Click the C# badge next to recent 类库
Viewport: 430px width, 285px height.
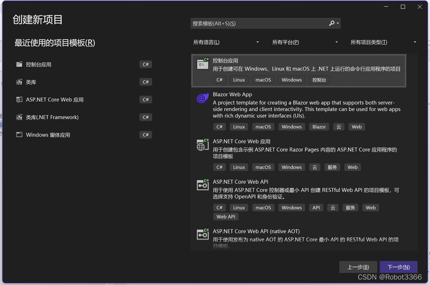(x=146, y=82)
